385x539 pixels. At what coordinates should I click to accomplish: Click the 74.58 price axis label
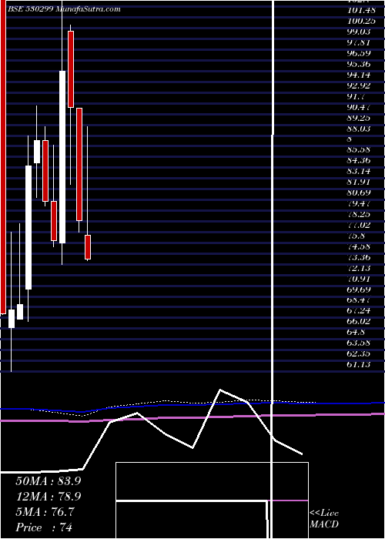(359, 246)
